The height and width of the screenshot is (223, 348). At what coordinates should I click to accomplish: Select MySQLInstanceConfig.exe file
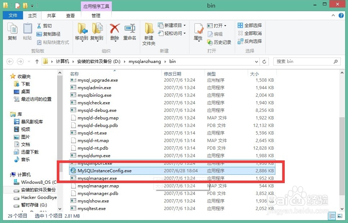tap(172, 171)
